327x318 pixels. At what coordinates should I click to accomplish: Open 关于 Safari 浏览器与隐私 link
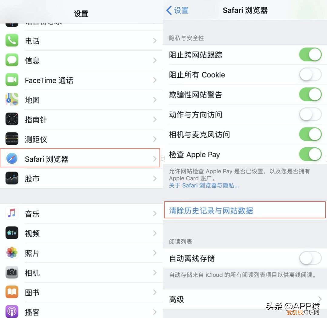pyautogui.click(x=204, y=185)
